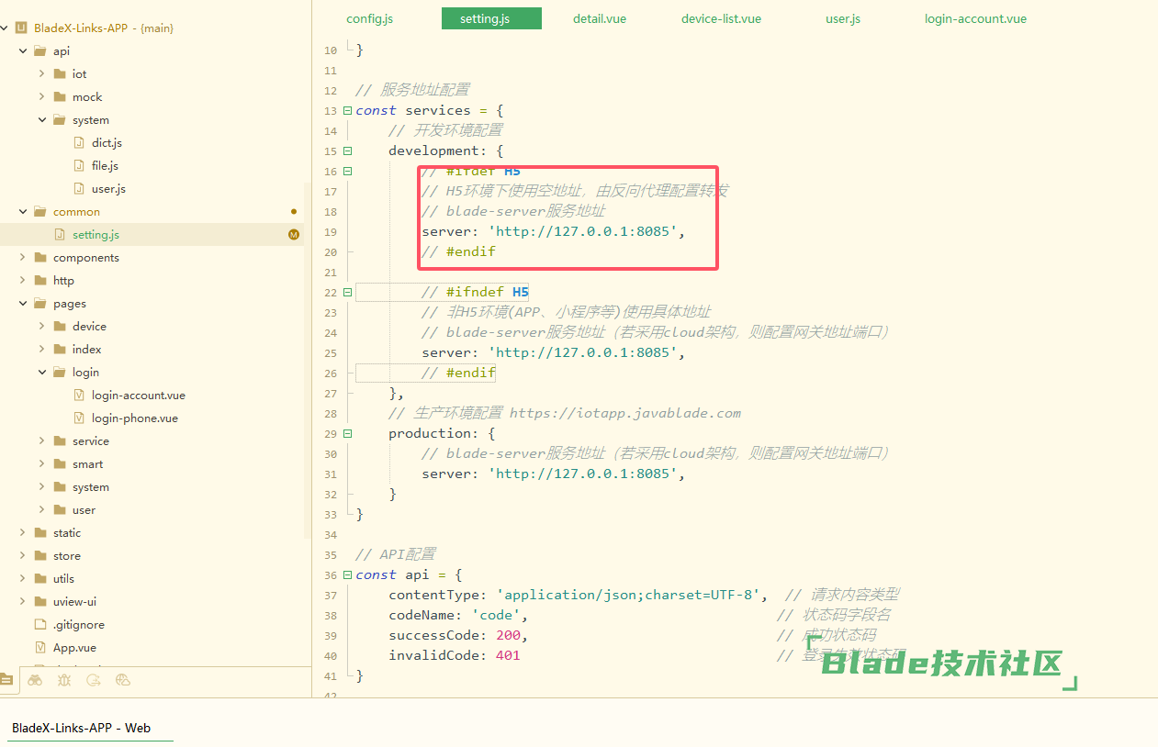Expand the components folder
The height and width of the screenshot is (747, 1158).
pyautogui.click(x=23, y=258)
